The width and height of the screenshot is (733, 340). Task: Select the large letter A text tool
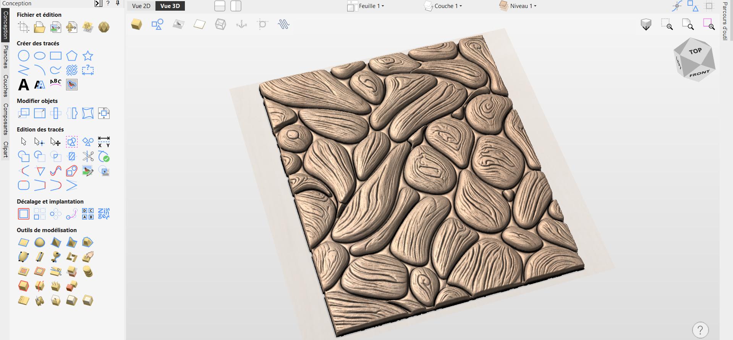(24, 85)
